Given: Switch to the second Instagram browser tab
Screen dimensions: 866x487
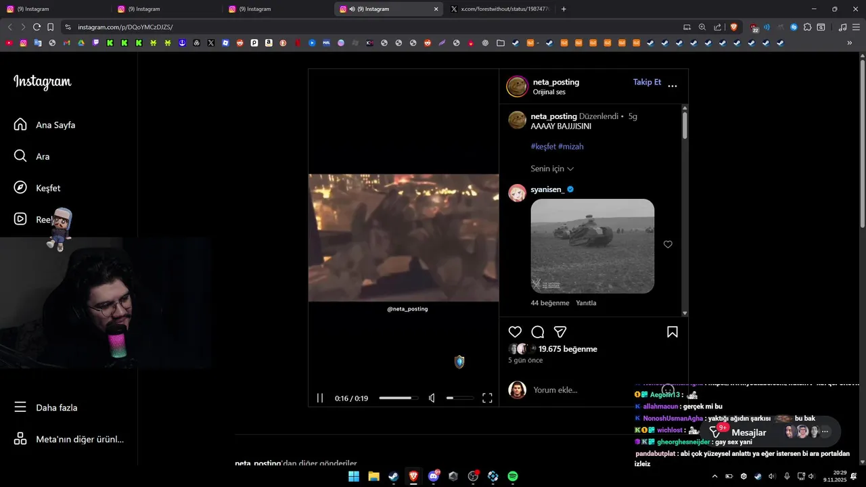Looking at the screenshot, I should [165, 9].
